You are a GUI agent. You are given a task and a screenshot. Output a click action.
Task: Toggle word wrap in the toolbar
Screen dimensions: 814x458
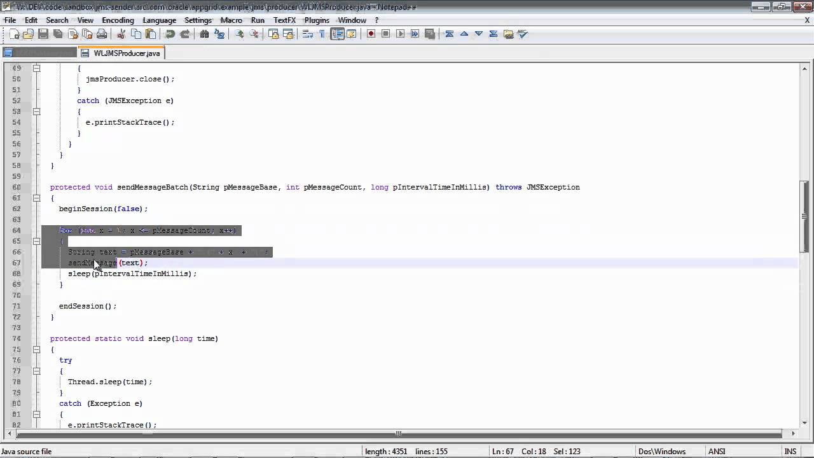point(308,34)
